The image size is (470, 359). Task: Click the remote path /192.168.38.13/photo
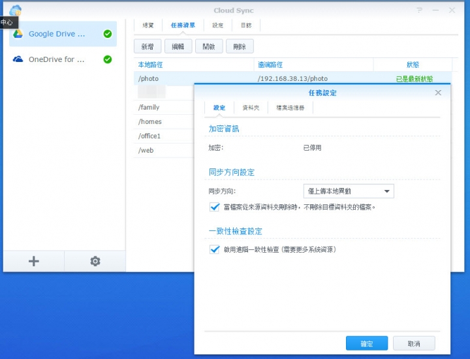292,78
